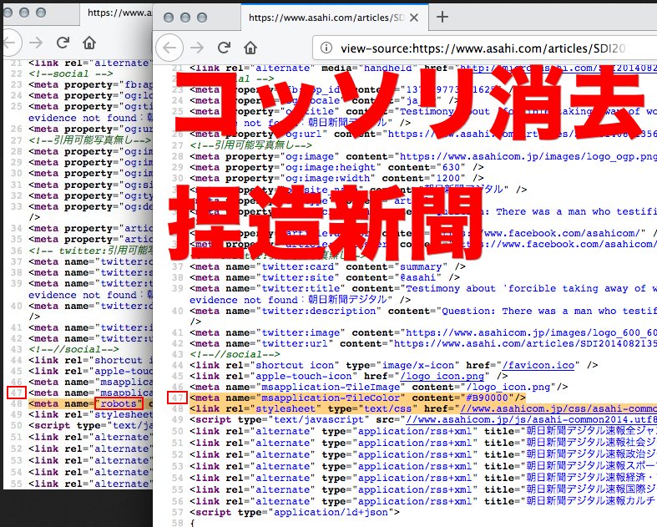Click the logo_ogp.png og:image URL text
This screenshot has height=527, width=657.
tap(528, 156)
